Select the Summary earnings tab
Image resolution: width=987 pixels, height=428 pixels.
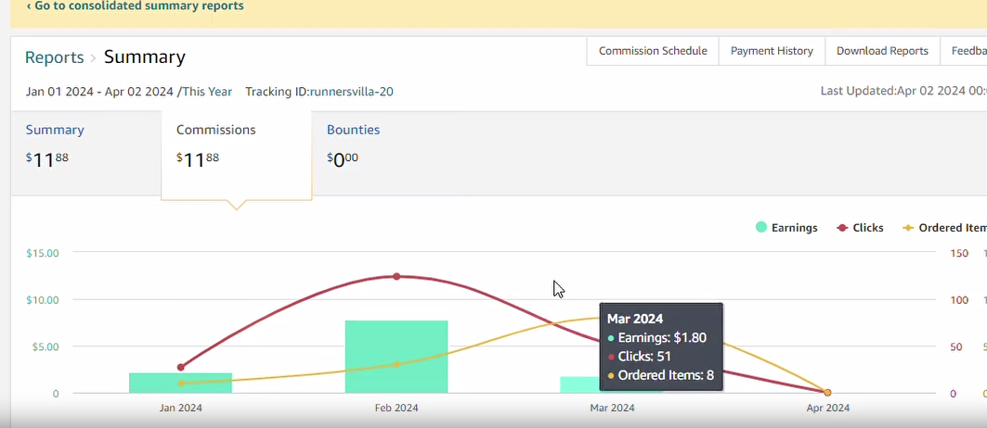(86, 152)
